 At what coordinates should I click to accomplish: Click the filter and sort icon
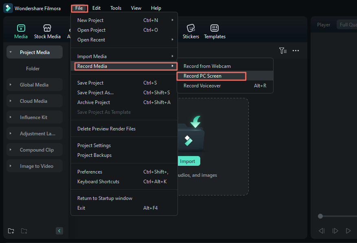[x=283, y=50]
